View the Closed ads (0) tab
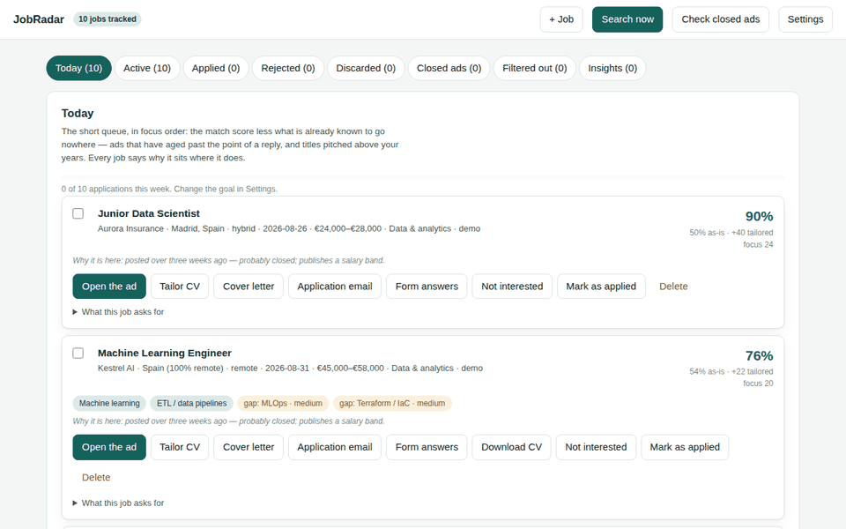 pyautogui.click(x=449, y=68)
